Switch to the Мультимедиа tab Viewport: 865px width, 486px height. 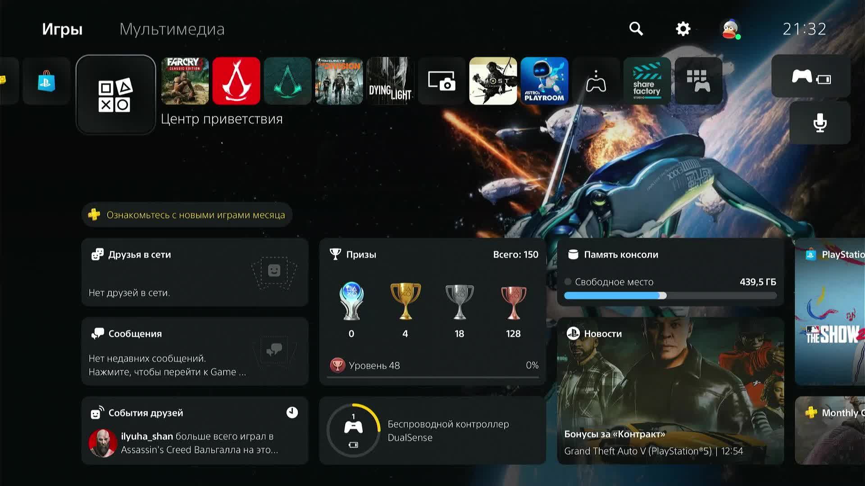[x=172, y=29]
